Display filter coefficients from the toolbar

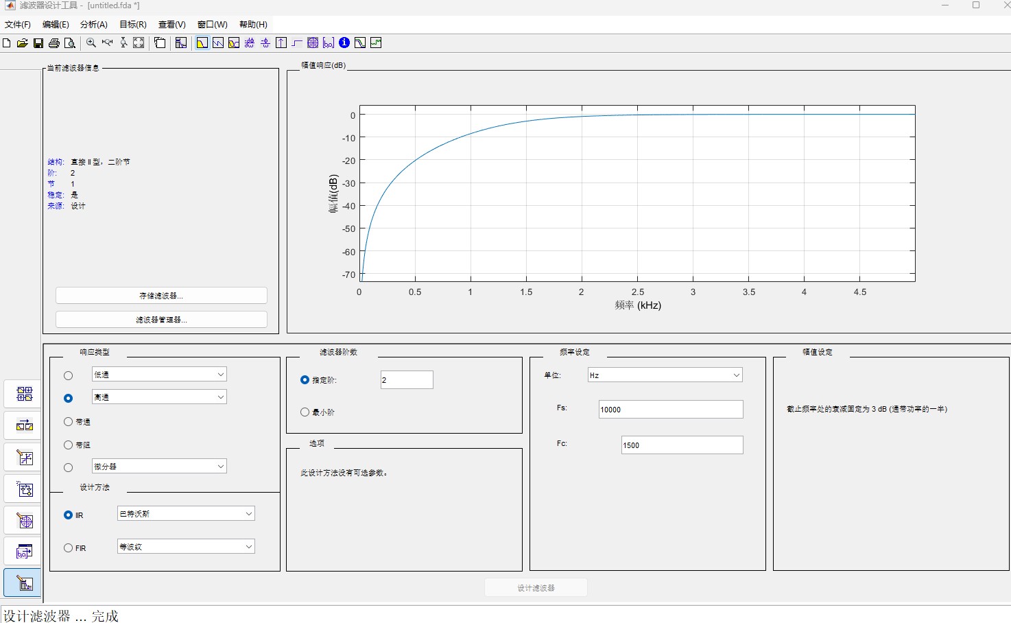pyautogui.click(x=329, y=43)
